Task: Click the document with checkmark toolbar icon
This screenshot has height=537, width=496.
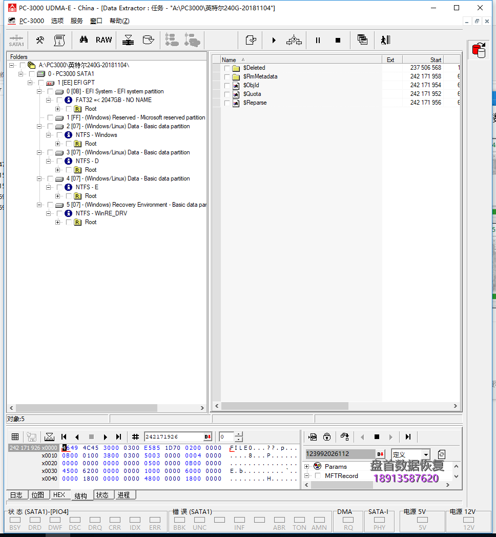Action: (251, 40)
